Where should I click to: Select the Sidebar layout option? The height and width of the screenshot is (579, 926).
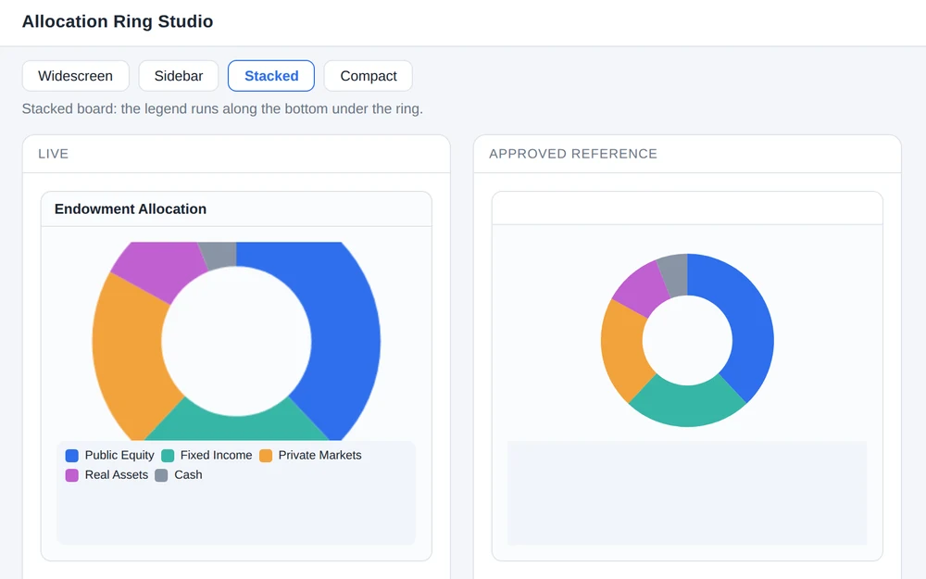pyautogui.click(x=179, y=76)
